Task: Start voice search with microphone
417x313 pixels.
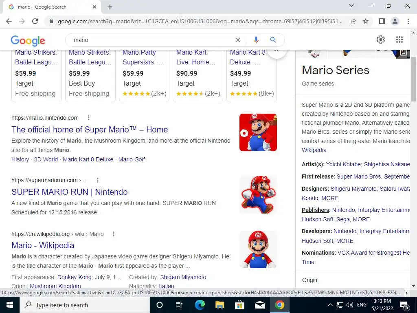Action: point(256,40)
